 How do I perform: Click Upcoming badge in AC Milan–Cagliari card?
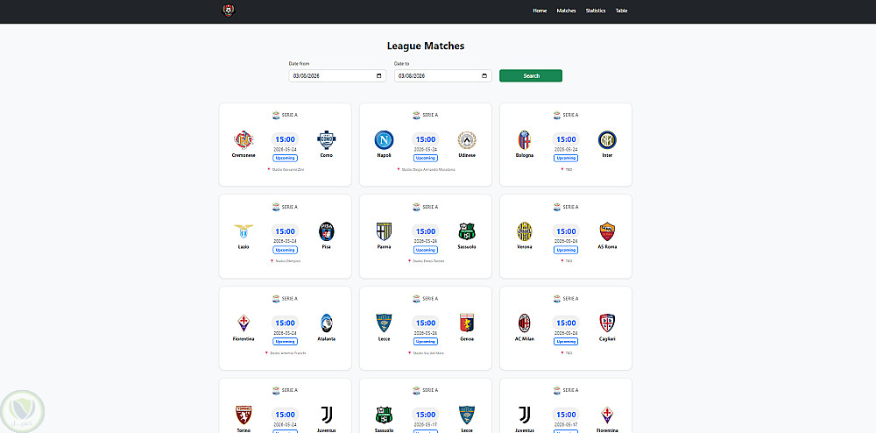click(566, 341)
